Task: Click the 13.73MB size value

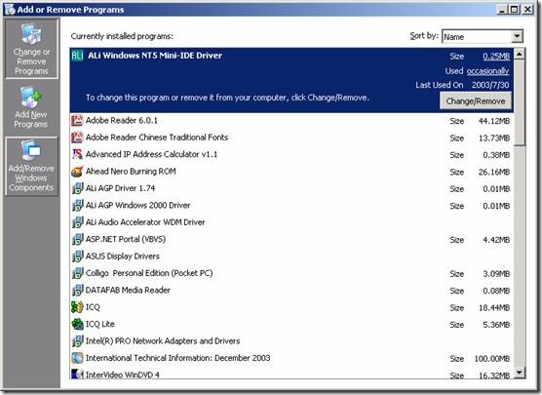Action: (494, 138)
